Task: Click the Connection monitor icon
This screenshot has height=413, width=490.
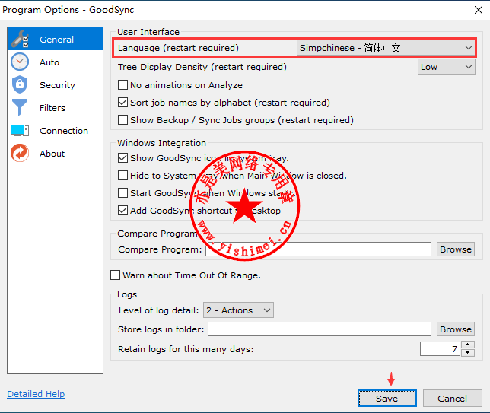Action: tap(20, 130)
